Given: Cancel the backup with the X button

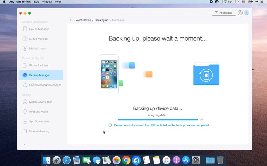Looking at the screenshot, I should [202, 120].
